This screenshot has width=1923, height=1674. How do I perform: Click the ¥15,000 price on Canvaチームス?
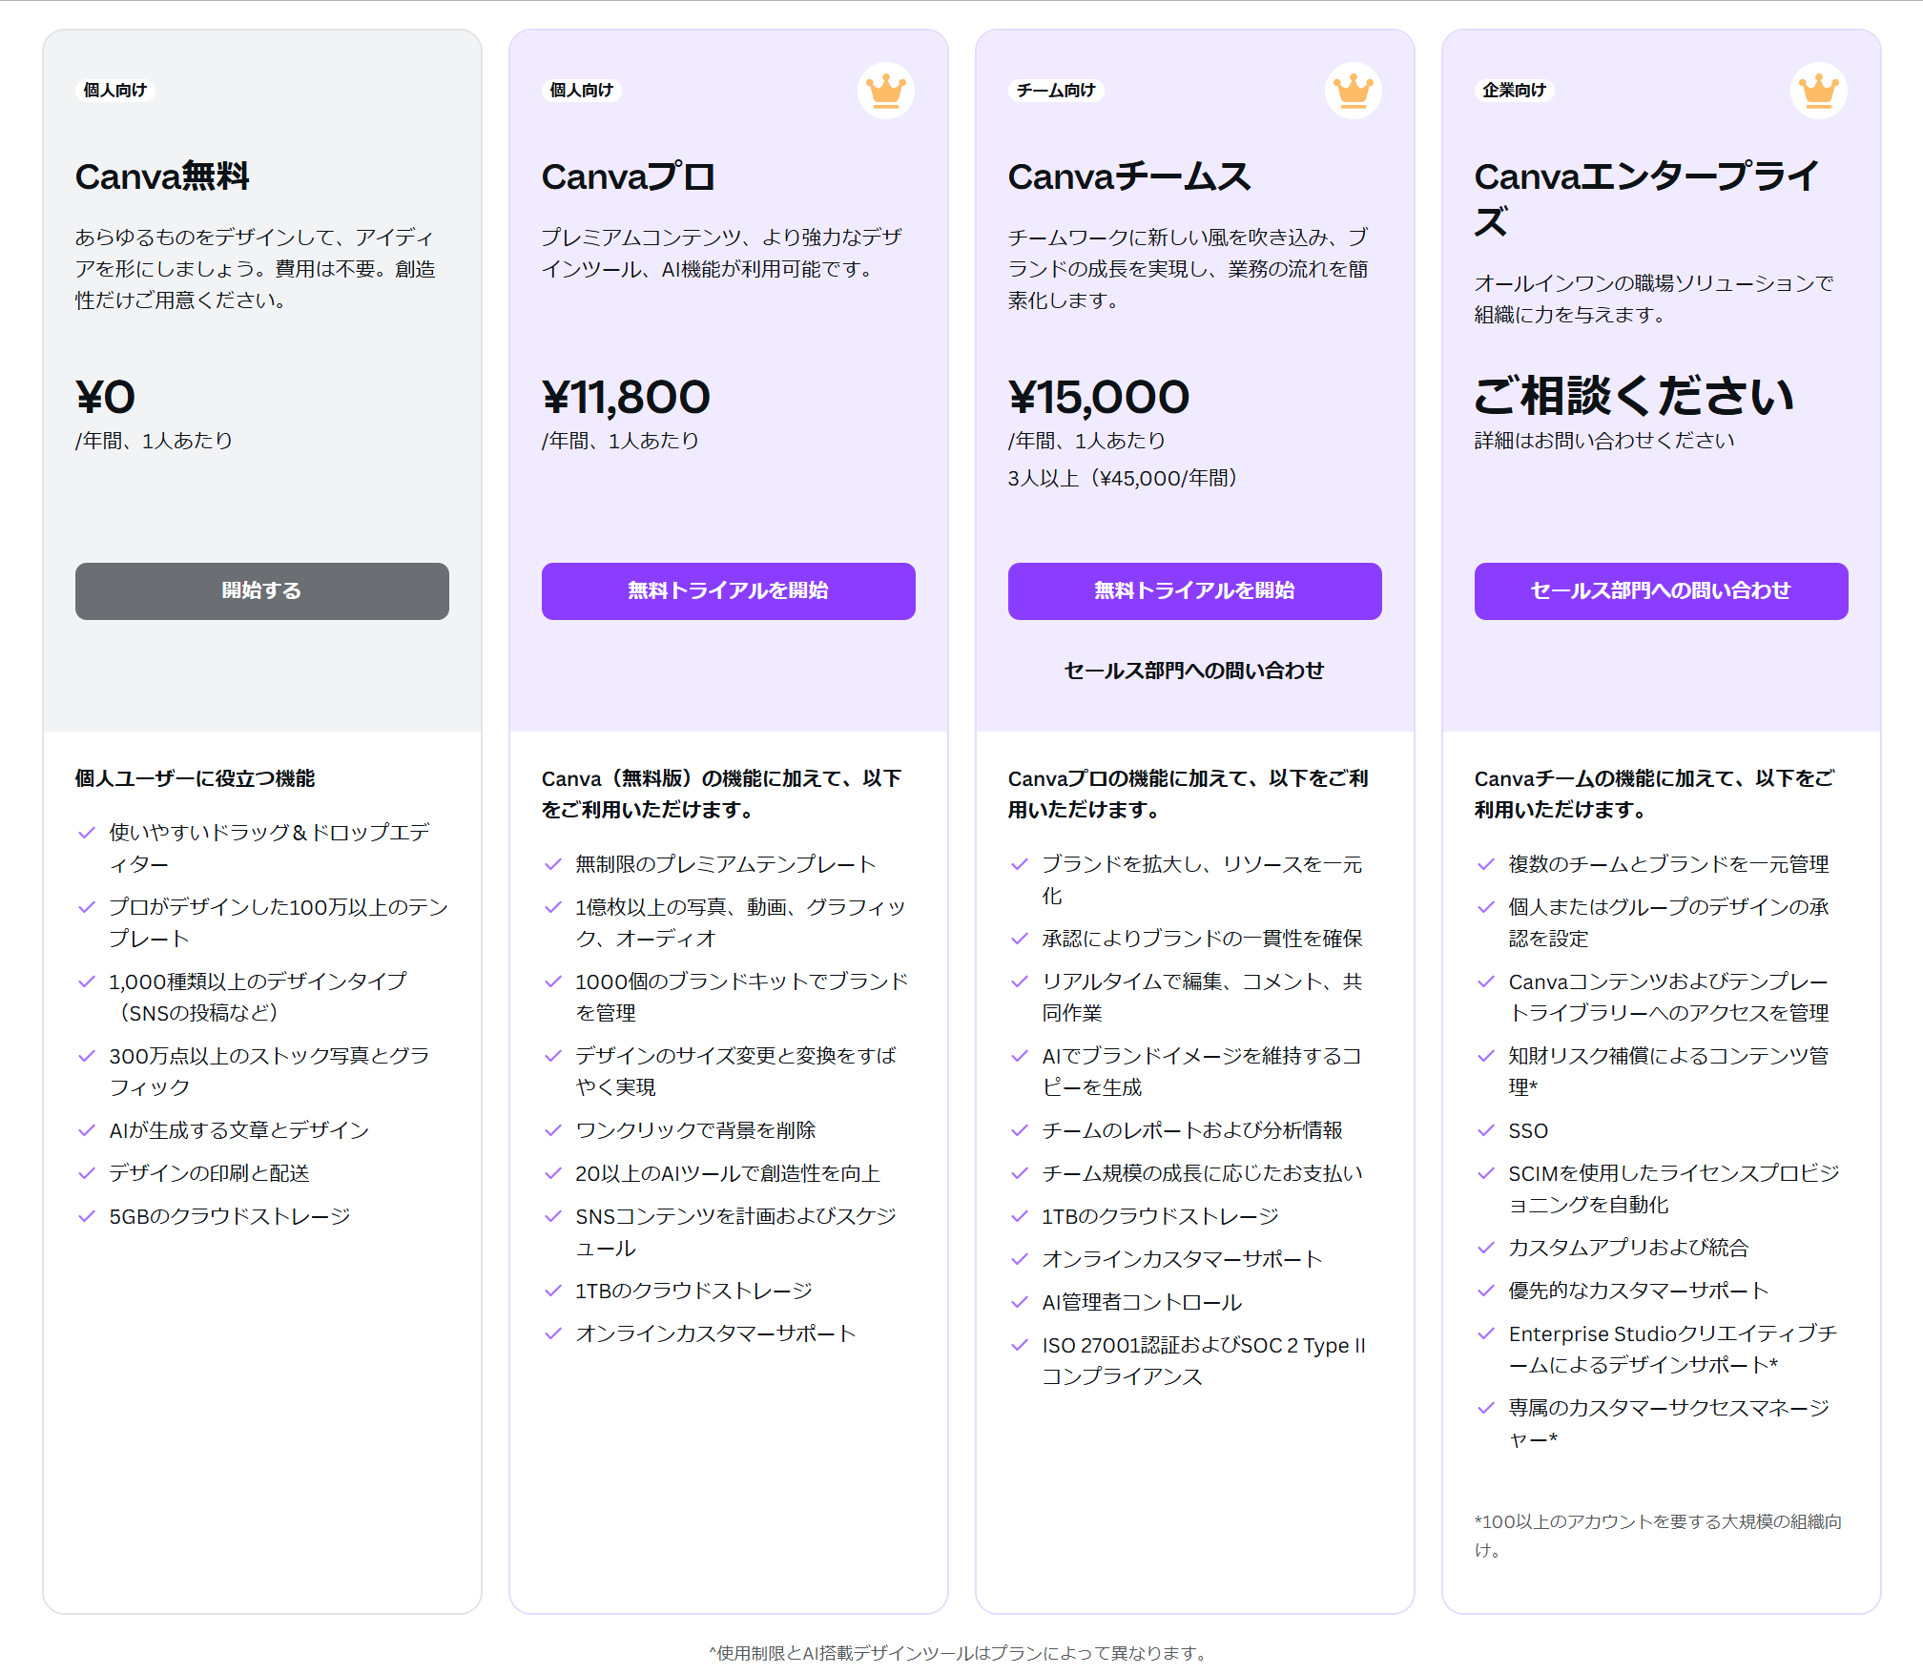1099,396
